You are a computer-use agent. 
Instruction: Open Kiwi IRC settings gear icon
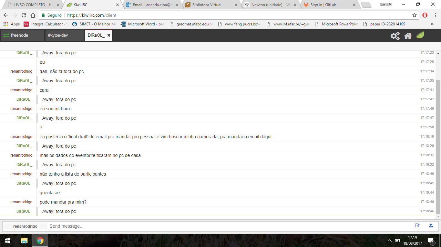pos(395,36)
